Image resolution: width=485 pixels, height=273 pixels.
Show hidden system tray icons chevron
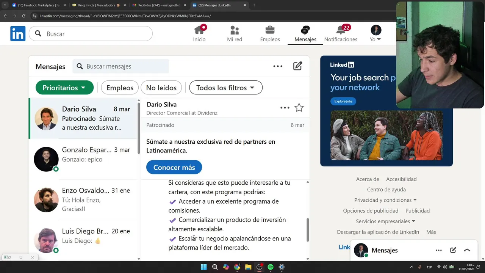point(411,267)
